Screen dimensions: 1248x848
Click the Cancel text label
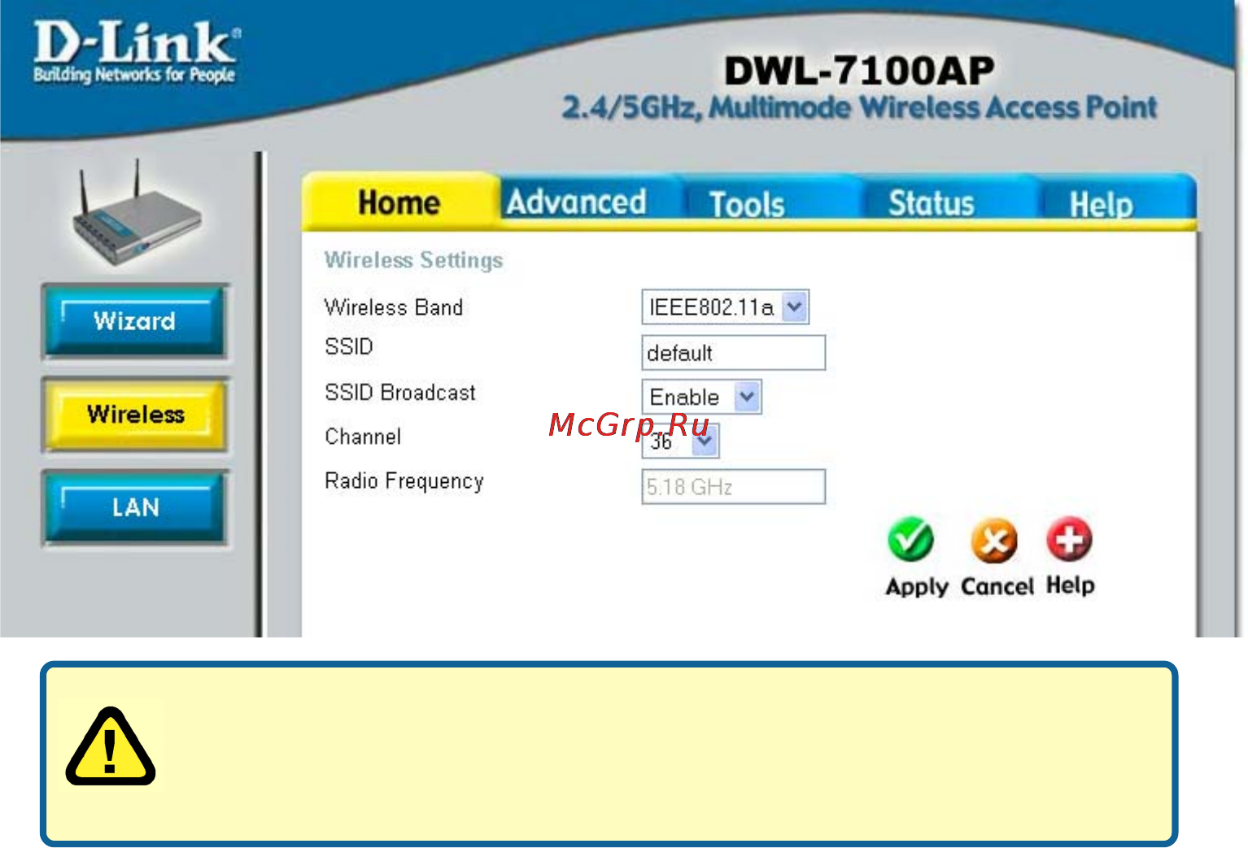click(x=997, y=586)
